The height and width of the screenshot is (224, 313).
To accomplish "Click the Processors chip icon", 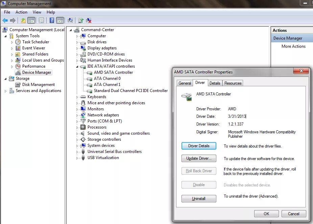I will tap(83, 127).
